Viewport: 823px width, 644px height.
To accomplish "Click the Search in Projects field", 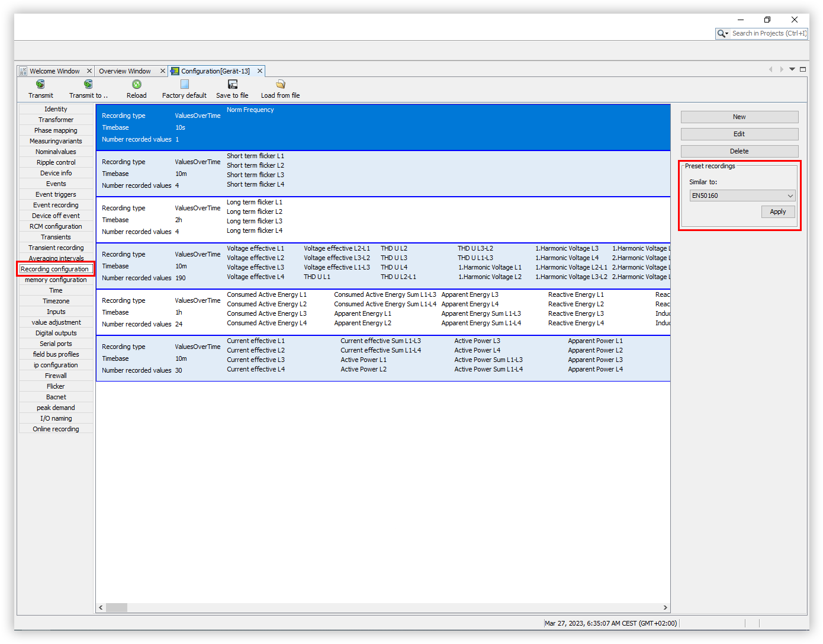I will tap(768, 34).
